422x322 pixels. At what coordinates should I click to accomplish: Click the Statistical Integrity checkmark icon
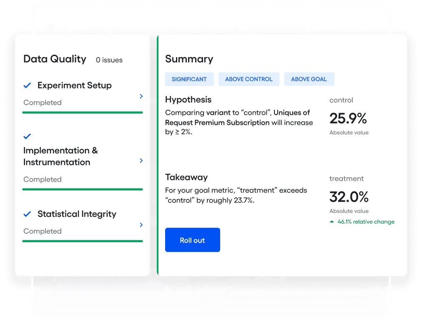(28, 214)
